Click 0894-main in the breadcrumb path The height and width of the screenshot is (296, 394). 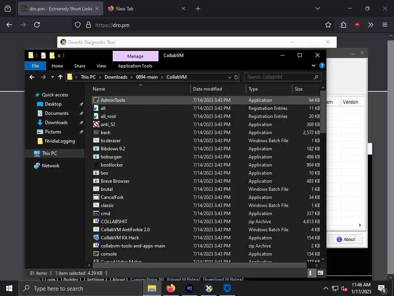[x=147, y=77]
